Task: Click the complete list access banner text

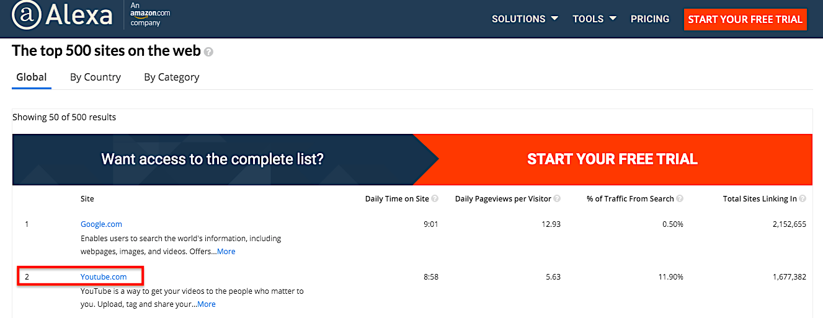Action: point(212,159)
